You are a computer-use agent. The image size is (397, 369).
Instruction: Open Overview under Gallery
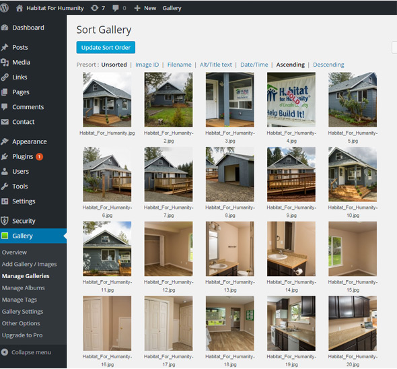tap(14, 253)
